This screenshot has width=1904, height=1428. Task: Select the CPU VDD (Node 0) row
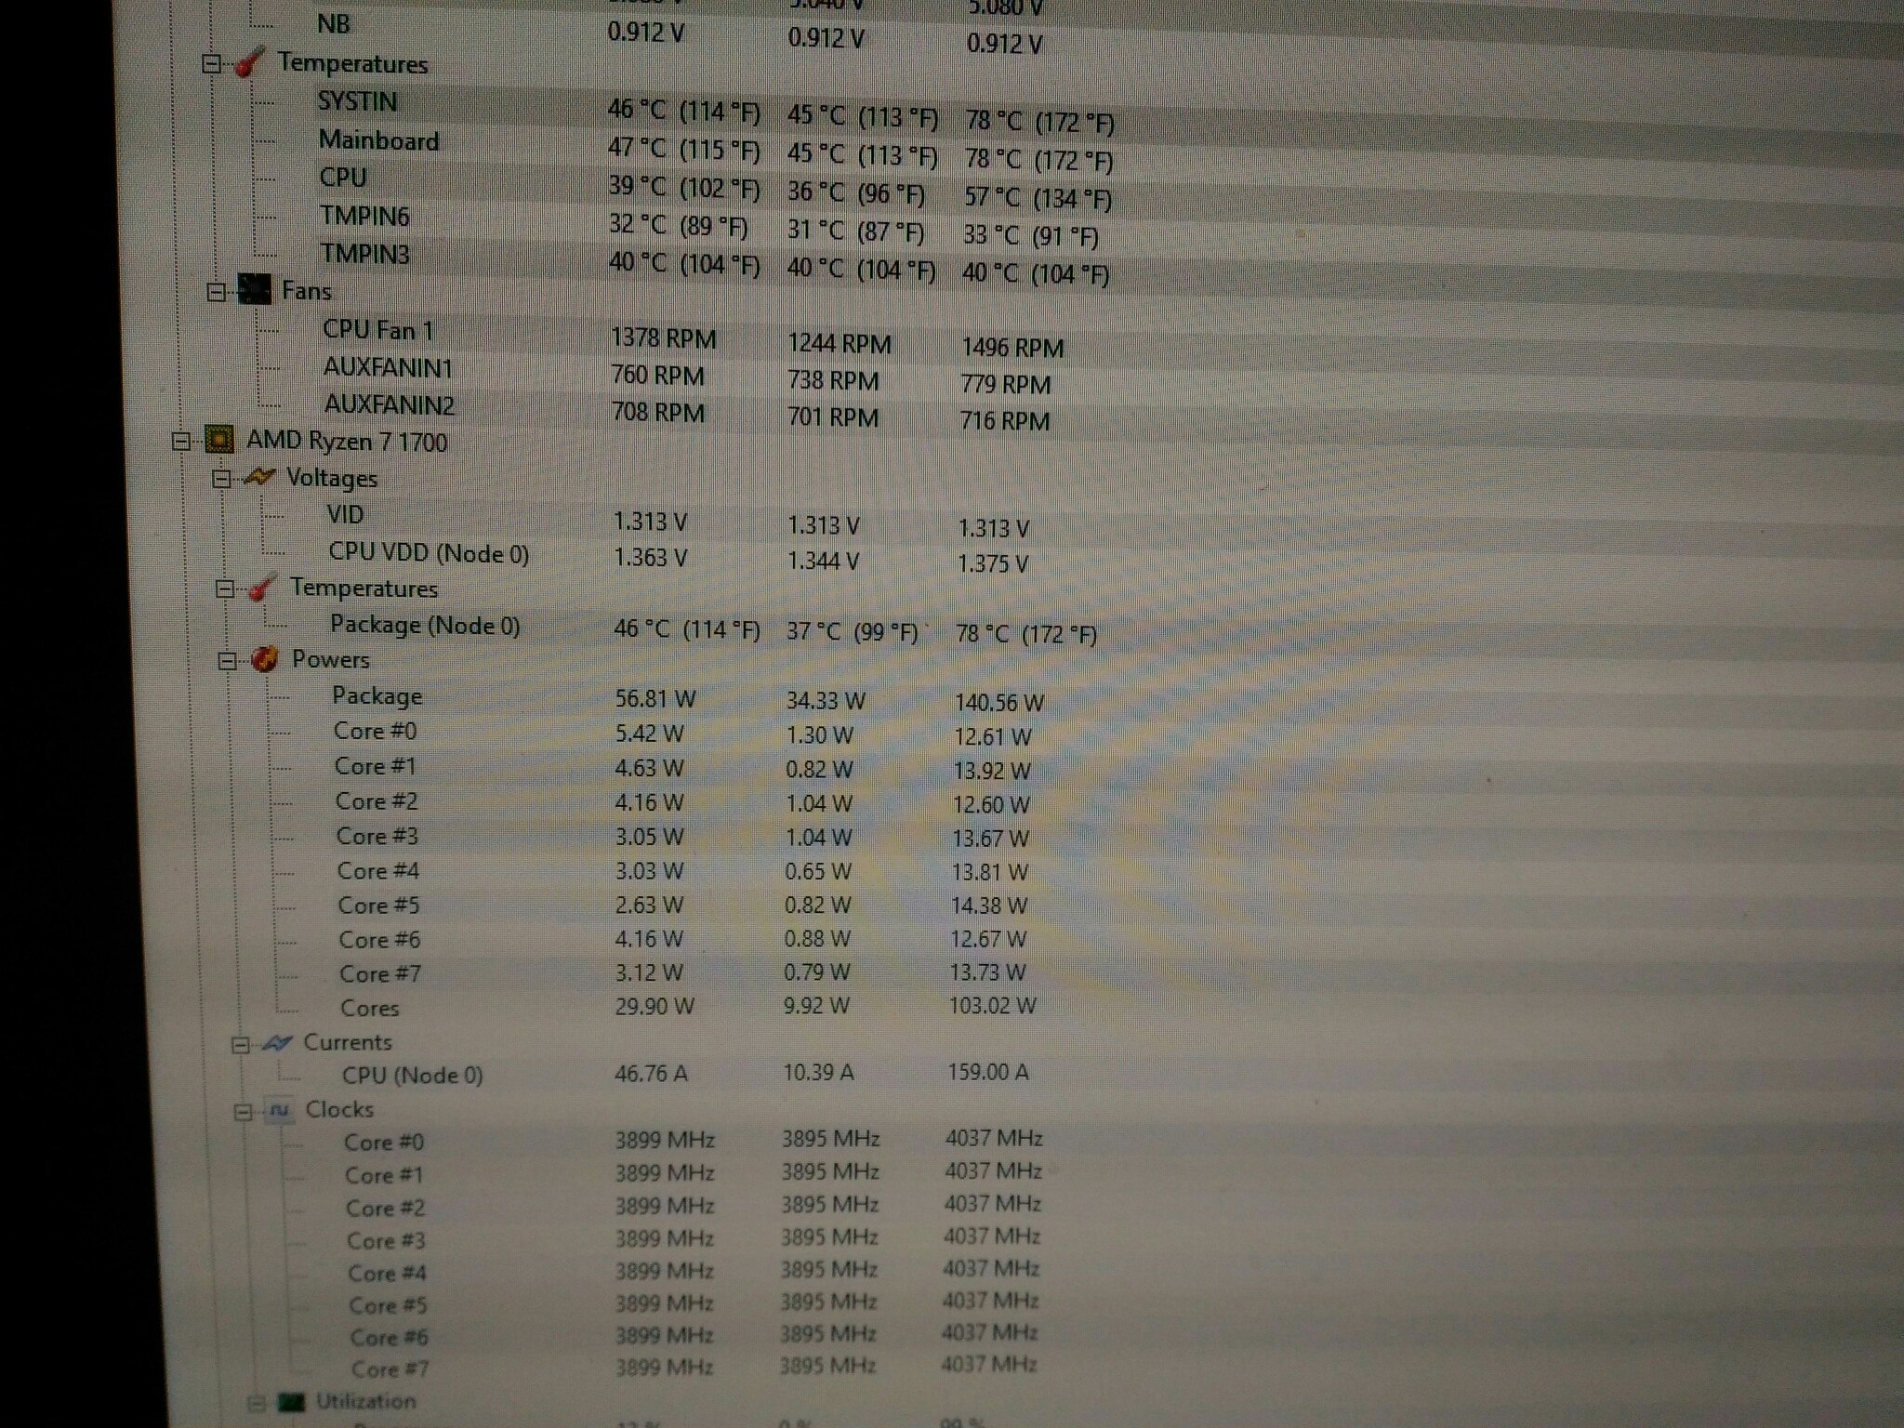point(428,553)
